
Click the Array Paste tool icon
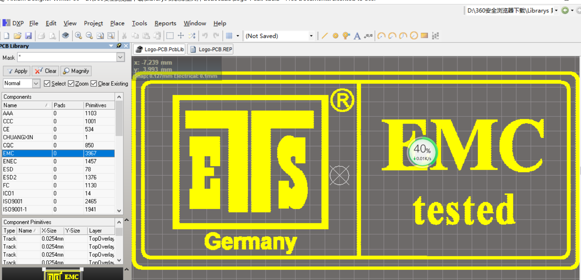(x=435, y=36)
